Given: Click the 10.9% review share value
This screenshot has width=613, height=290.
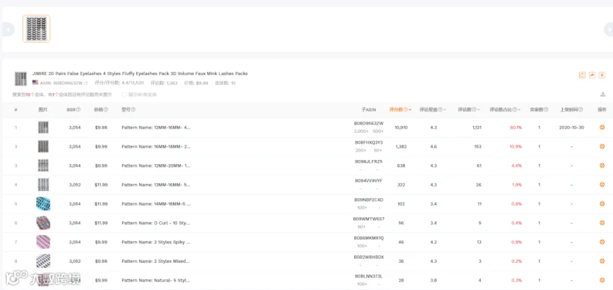Looking at the screenshot, I should click(x=516, y=146).
